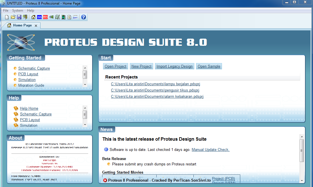This screenshot has width=313, height=187.
Task: Open Getting Started Schematic Capture link
Action: click(34, 68)
